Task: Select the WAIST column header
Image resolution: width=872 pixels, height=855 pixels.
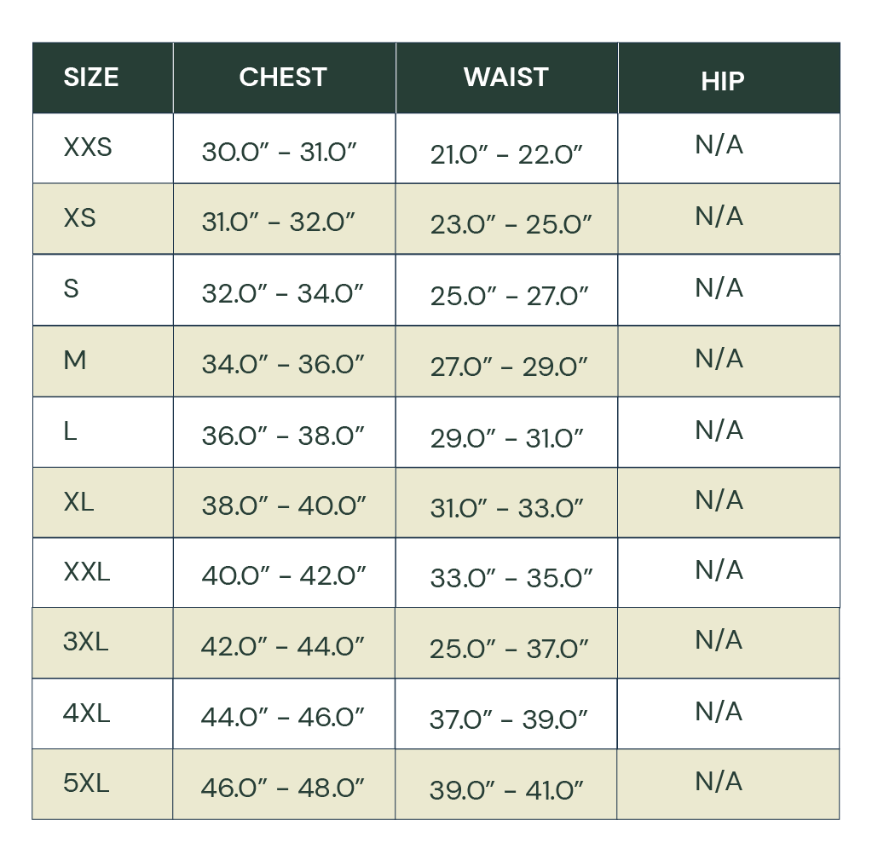Action: point(505,78)
